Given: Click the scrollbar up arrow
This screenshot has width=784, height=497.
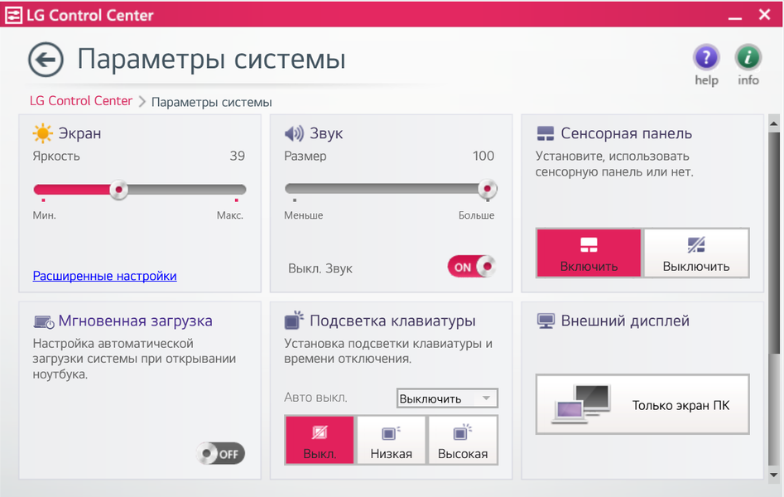Looking at the screenshot, I should (773, 123).
